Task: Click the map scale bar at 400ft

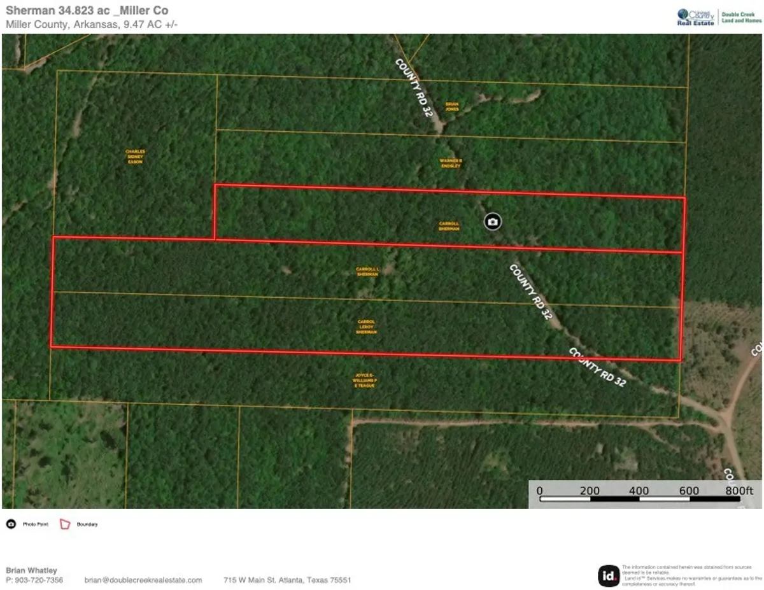Action: coord(639,498)
